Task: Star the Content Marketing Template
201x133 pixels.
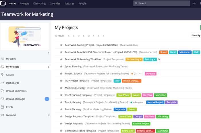Action: tap(61, 131)
